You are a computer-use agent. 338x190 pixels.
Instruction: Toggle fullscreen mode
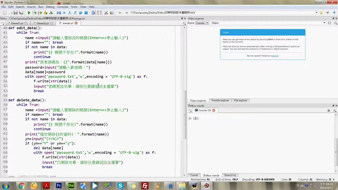pyautogui.click(x=99, y=13)
